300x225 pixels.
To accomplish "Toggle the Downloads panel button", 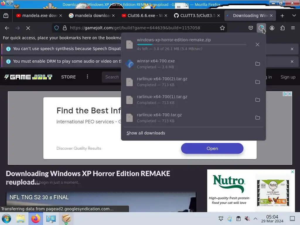I will tap(261, 28).
